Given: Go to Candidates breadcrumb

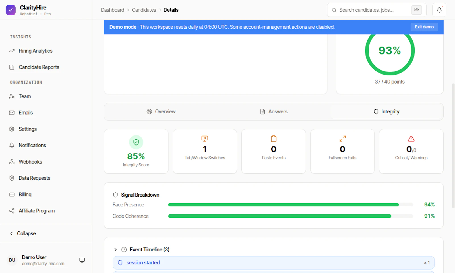Looking at the screenshot, I should (x=144, y=10).
